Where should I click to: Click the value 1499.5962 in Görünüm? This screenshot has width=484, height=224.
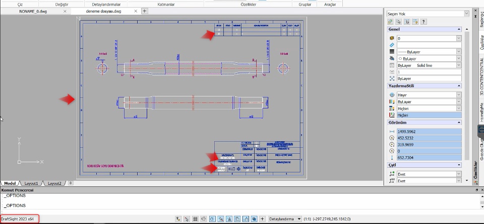click(x=429, y=132)
